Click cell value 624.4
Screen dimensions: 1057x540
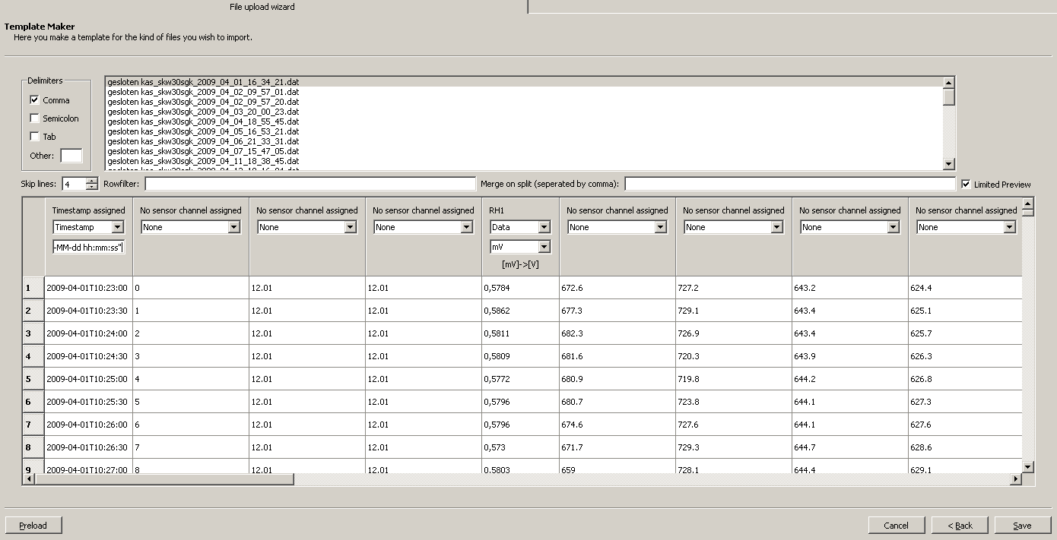(965, 288)
